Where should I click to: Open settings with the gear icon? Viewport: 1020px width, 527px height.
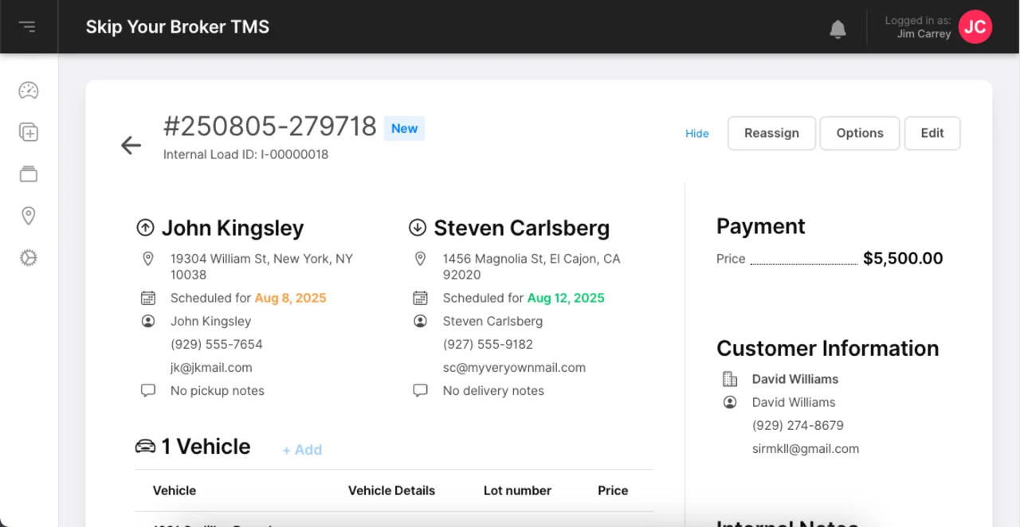29,258
